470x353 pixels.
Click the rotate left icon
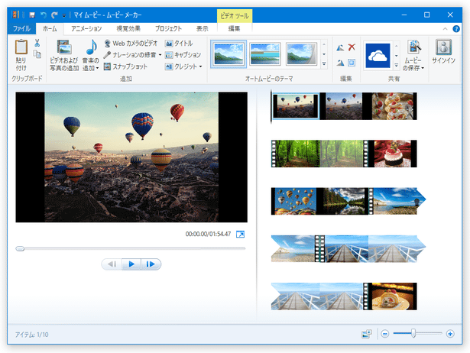tap(340, 47)
